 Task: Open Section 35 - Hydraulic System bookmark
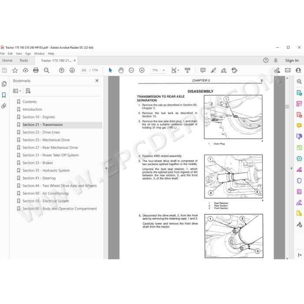pyautogui.click(x=46, y=170)
